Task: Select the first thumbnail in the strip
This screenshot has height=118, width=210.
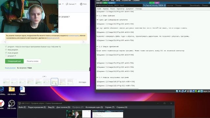Action: (7, 82)
